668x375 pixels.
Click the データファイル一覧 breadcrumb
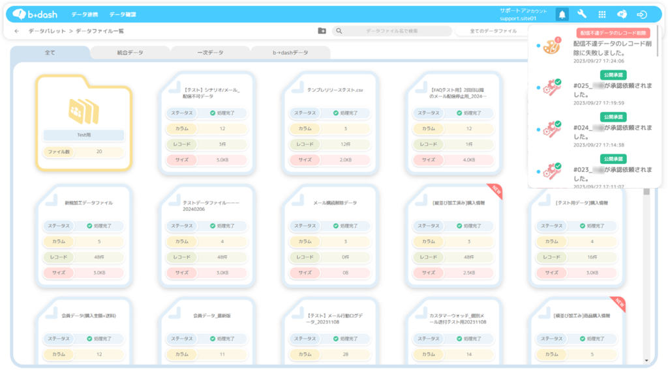coord(100,31)
